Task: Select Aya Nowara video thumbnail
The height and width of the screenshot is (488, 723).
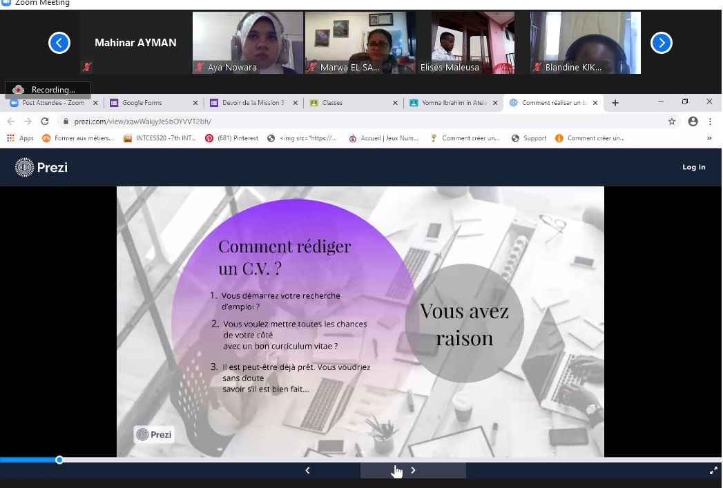Action: [247, 43]
